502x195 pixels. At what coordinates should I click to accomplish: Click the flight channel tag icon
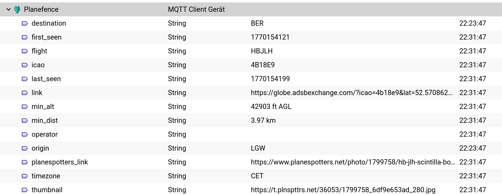(x=25, y=51)
